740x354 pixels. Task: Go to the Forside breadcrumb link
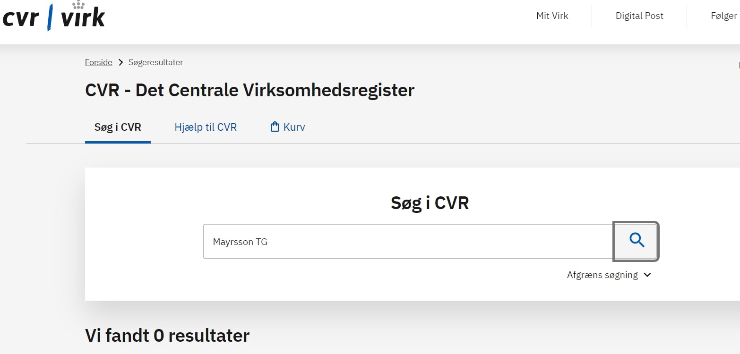99,62
